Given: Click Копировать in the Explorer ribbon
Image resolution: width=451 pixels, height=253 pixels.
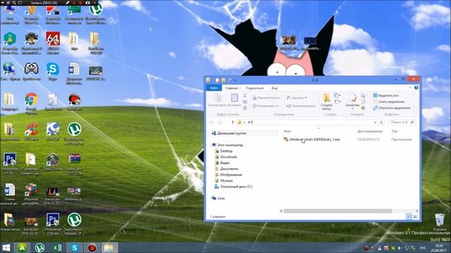Looking at the screenshot, I should tap(218, 100).
